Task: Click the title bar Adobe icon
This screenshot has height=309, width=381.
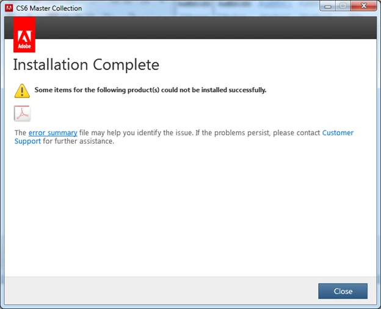Action: (x=9, y=8)
